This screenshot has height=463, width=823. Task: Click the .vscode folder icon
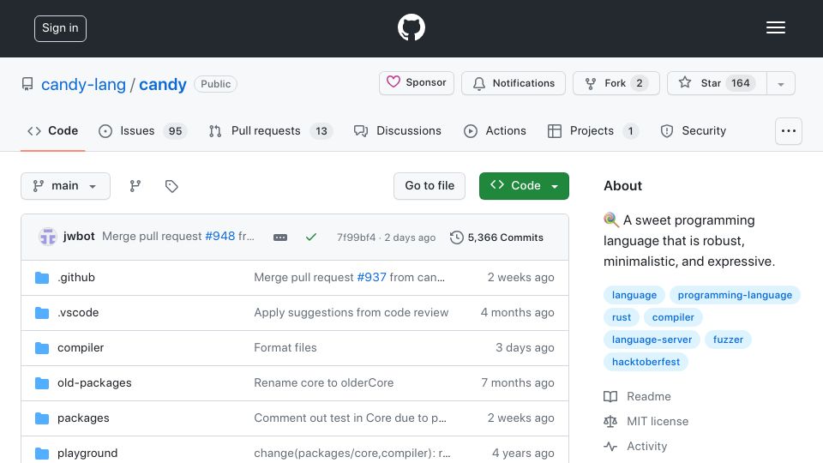coord(42,313)
